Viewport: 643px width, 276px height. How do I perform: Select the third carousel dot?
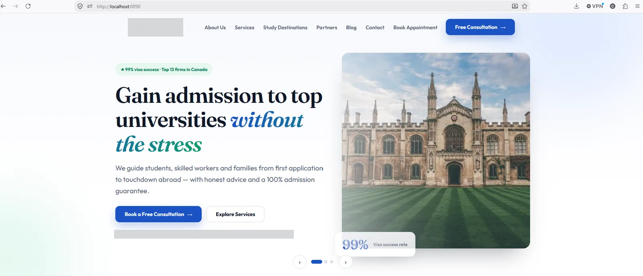point(332,262)
